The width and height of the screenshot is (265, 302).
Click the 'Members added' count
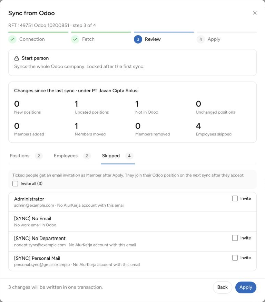click(17, 126)
